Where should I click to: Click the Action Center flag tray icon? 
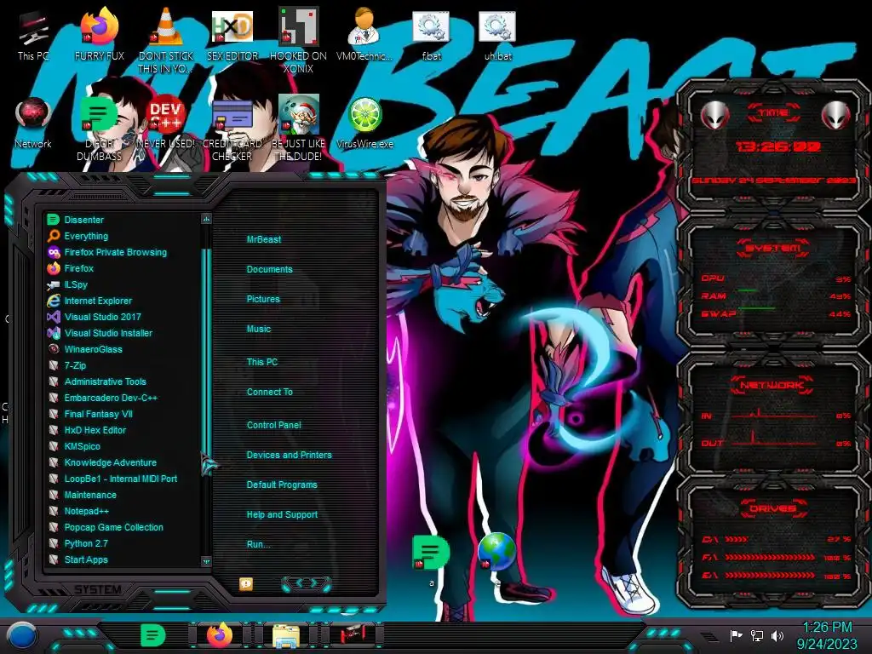[x=736, y=635]
